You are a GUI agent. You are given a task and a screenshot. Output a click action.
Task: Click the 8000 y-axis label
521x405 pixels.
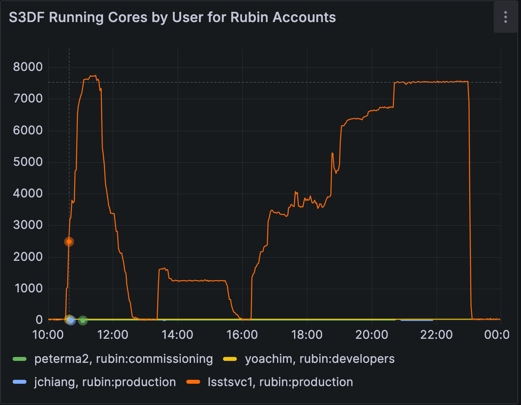[28, 67]
